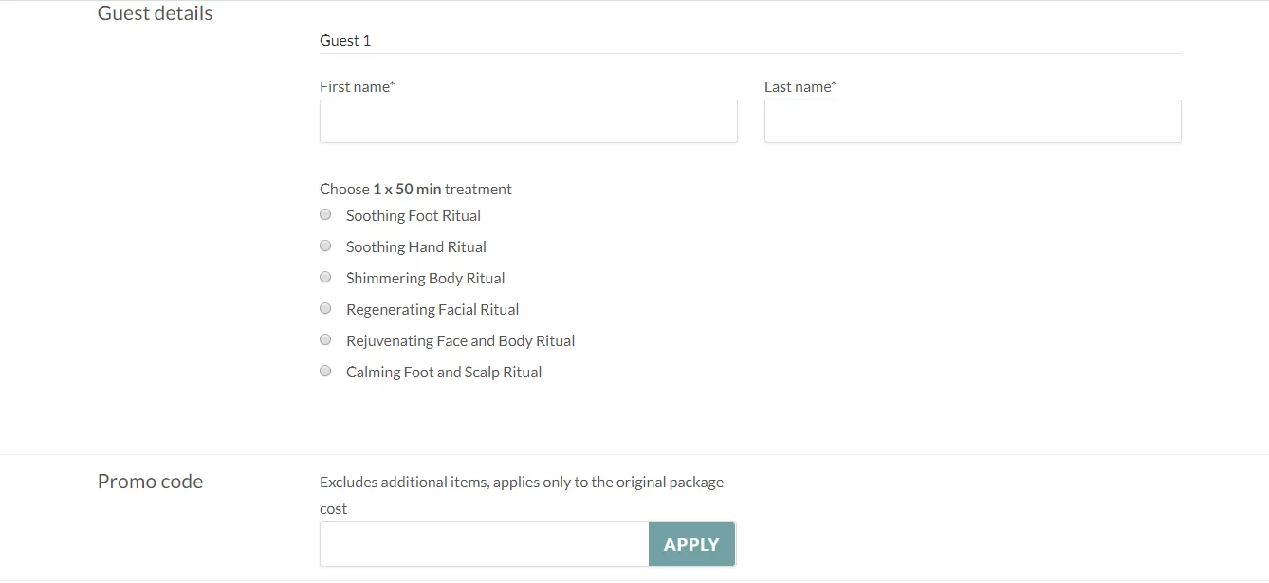The width and height of the screenshot is (1269, 583).
Task: Pick the Regenerating Facial Ritual radio button
Action: point(325,308)
